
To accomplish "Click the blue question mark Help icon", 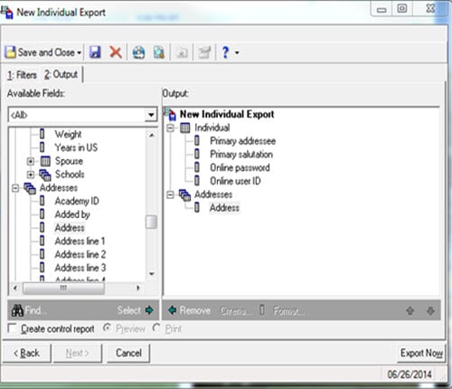I will click(x=225, y=52).
